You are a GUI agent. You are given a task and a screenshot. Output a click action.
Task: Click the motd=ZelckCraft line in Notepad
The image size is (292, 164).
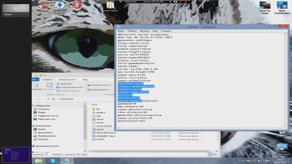(131, 121)
